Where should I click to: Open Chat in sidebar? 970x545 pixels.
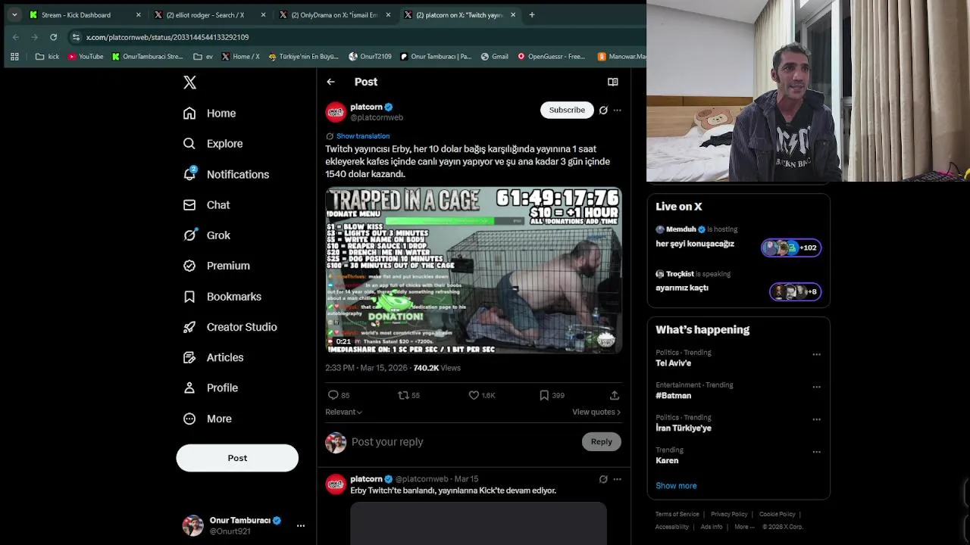click(206, 204)
